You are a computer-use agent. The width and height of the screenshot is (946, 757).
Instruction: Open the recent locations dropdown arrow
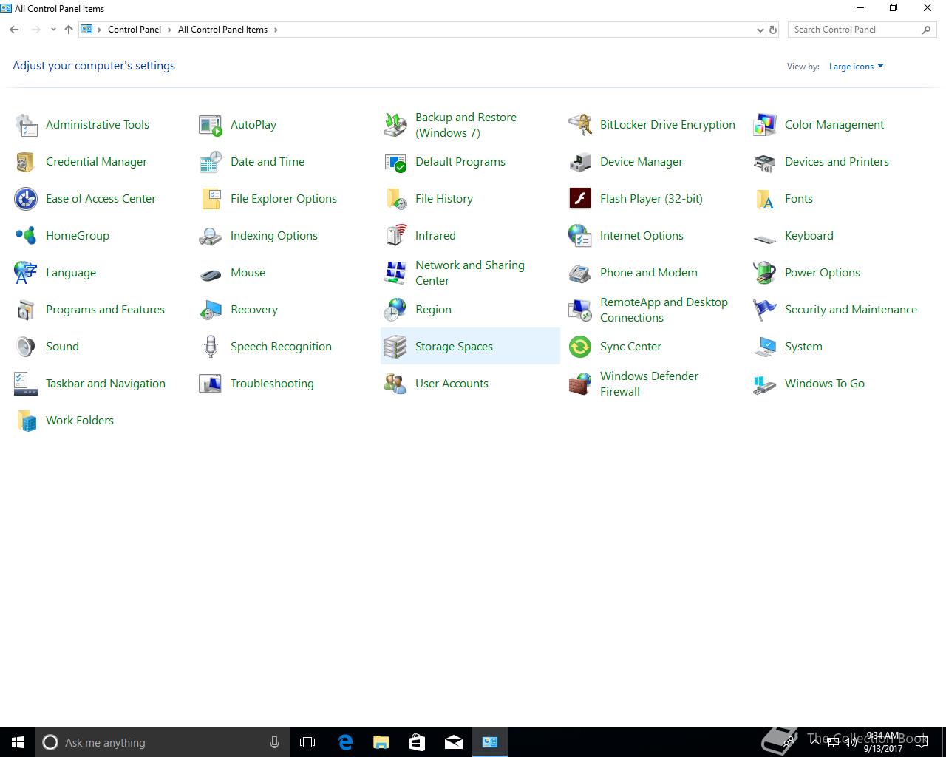53,30
